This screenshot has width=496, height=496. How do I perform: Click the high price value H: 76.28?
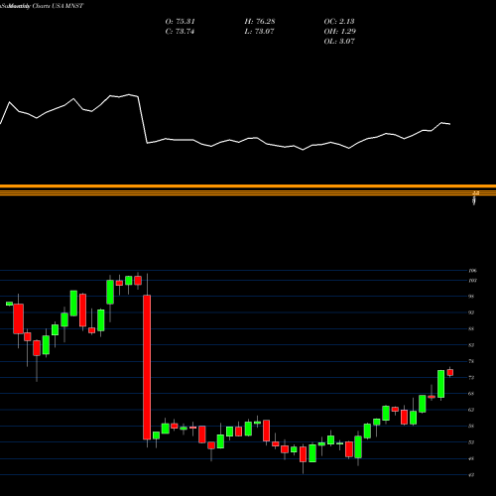point(260,22)
